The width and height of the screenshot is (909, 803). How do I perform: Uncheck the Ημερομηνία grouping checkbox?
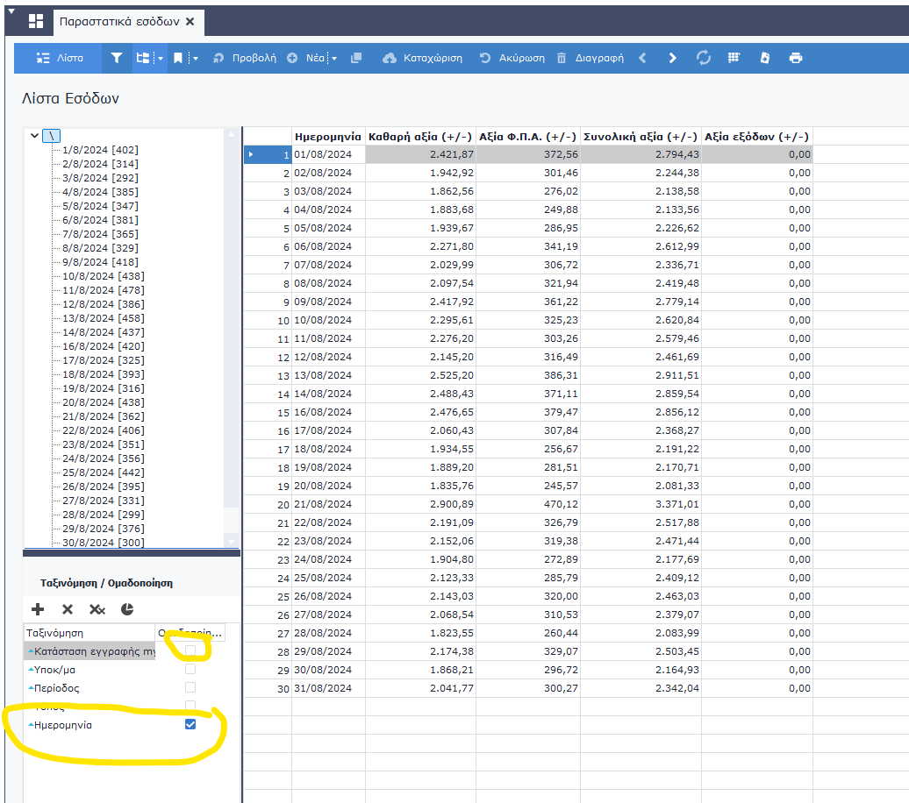pyautogui.click(x=190, y=724)
